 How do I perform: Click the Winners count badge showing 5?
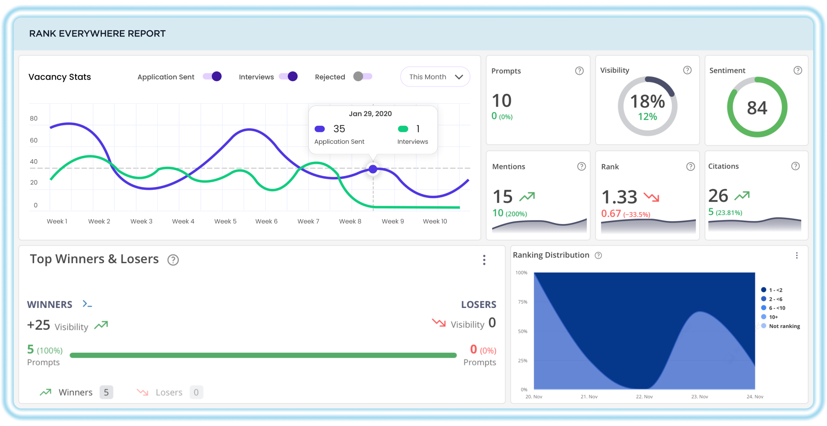click(x=106, y=392)
